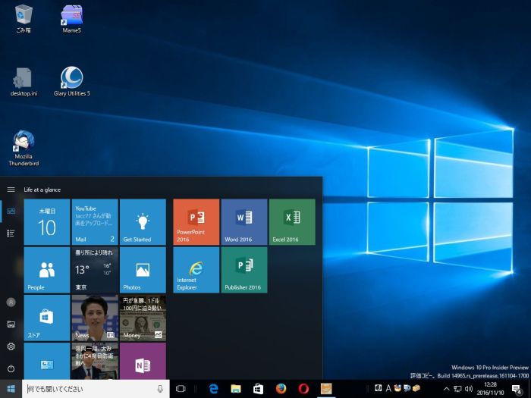Launch Publisher 2016 tile

point(244,269)
